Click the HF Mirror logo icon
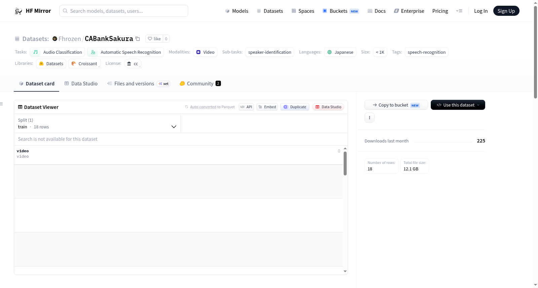Image resolution: width=538 pixels, height=288 pixels. (x=18, y=11)
